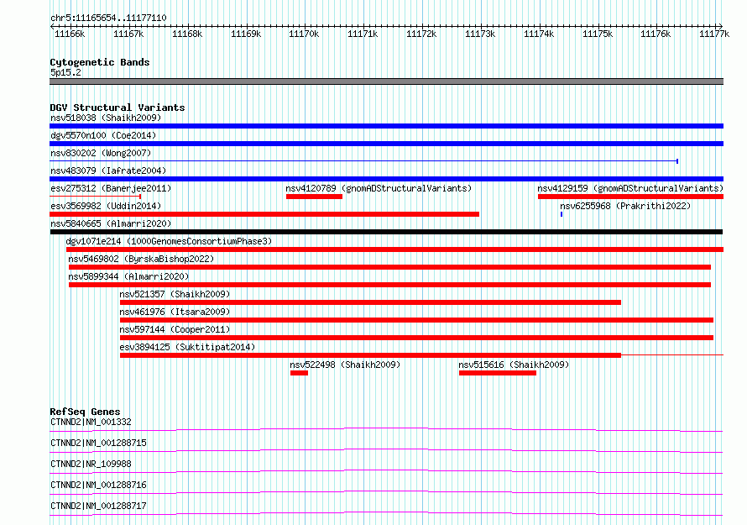Click the nsv5469802 (ByrskaBishop2022) label
This screenshot has height=525, width=747.
141,259
